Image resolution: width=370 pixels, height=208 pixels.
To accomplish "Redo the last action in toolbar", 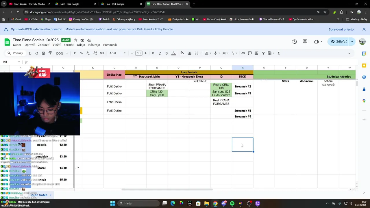I will tap(37, 53).
